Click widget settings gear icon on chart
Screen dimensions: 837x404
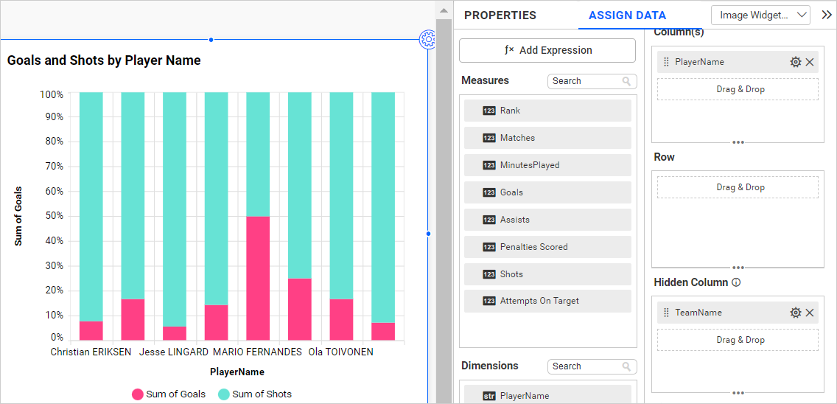[427, 40]
